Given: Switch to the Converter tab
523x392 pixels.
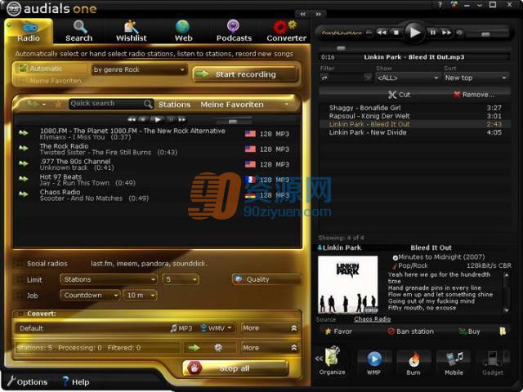Looking at the screenshot, I should (286, 31).
